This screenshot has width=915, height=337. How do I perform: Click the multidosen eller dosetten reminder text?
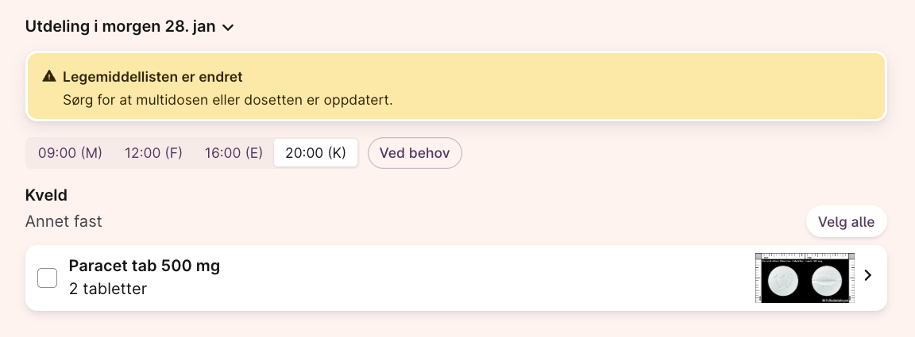pos(228,100)
